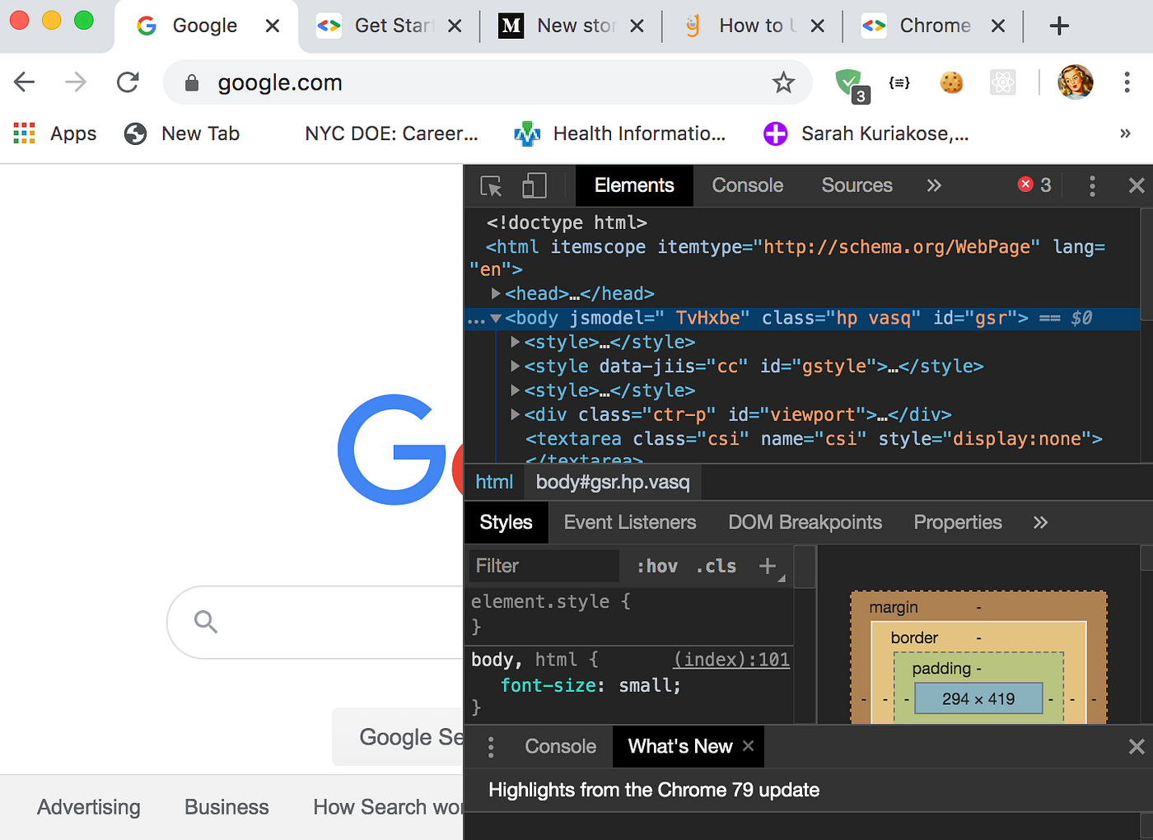Image resolution: width=1153 pixels, height=840 pixels.
Task: Reload the google.com page
Action: pos(128,82)
